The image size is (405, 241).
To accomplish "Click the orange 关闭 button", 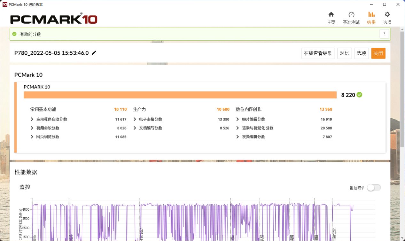I will coord(378,53).
